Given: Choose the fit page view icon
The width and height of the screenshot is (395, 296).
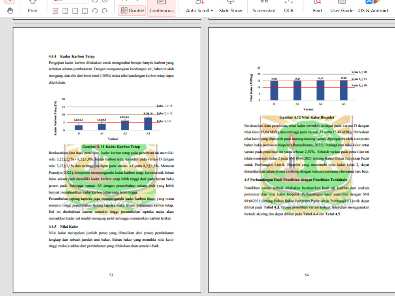Looking at the screenshot, I should 65,11.
